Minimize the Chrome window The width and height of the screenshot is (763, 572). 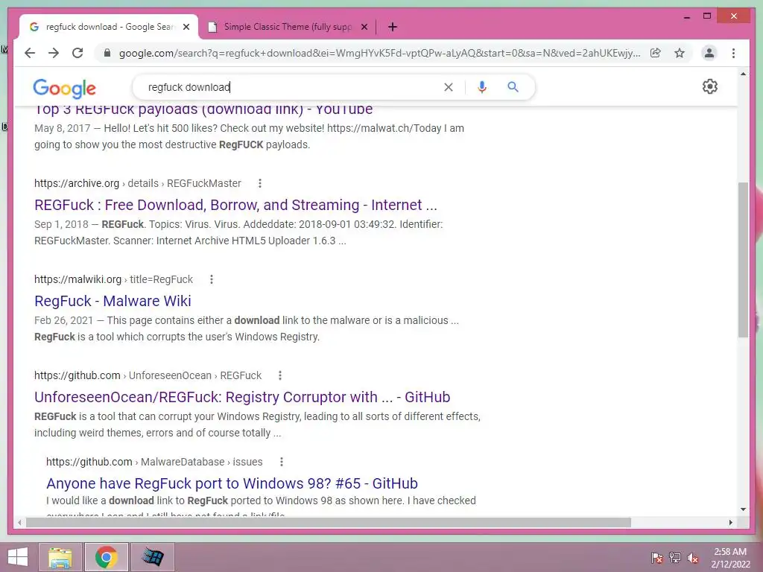686,16
